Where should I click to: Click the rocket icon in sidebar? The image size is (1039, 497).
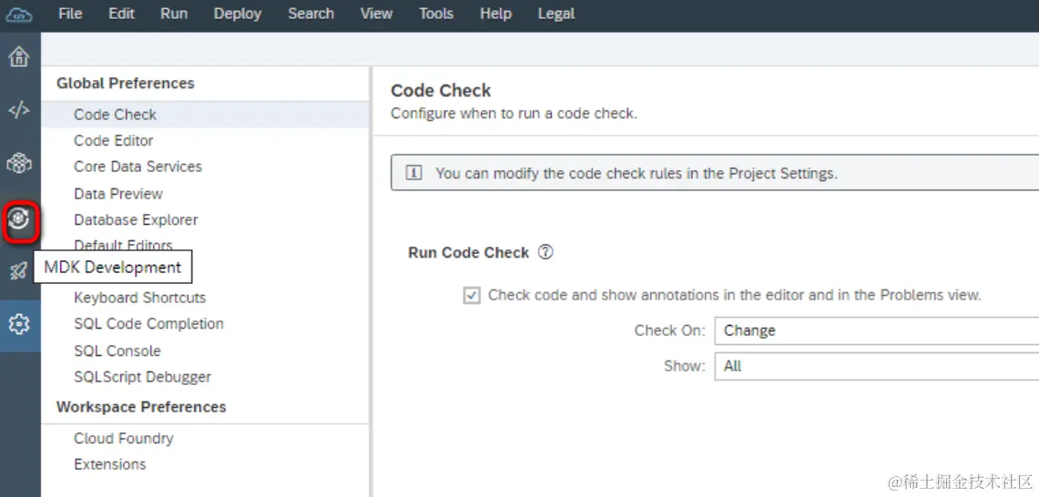(x=19, y=270)
